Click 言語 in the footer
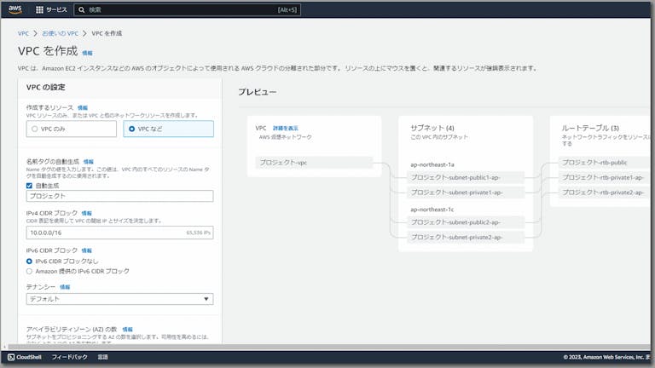 click(102, 357)
